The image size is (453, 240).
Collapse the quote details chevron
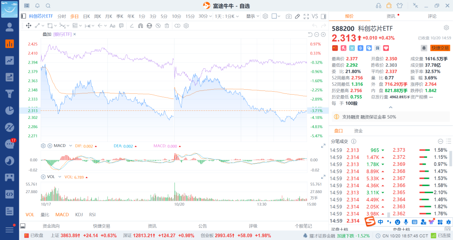[x=391, y=107]
